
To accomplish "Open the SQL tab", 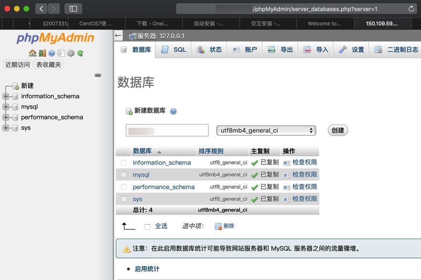I will [x=173, y=50].
